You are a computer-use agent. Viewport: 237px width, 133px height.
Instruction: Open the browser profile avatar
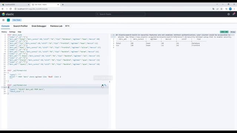pos(230,9)
